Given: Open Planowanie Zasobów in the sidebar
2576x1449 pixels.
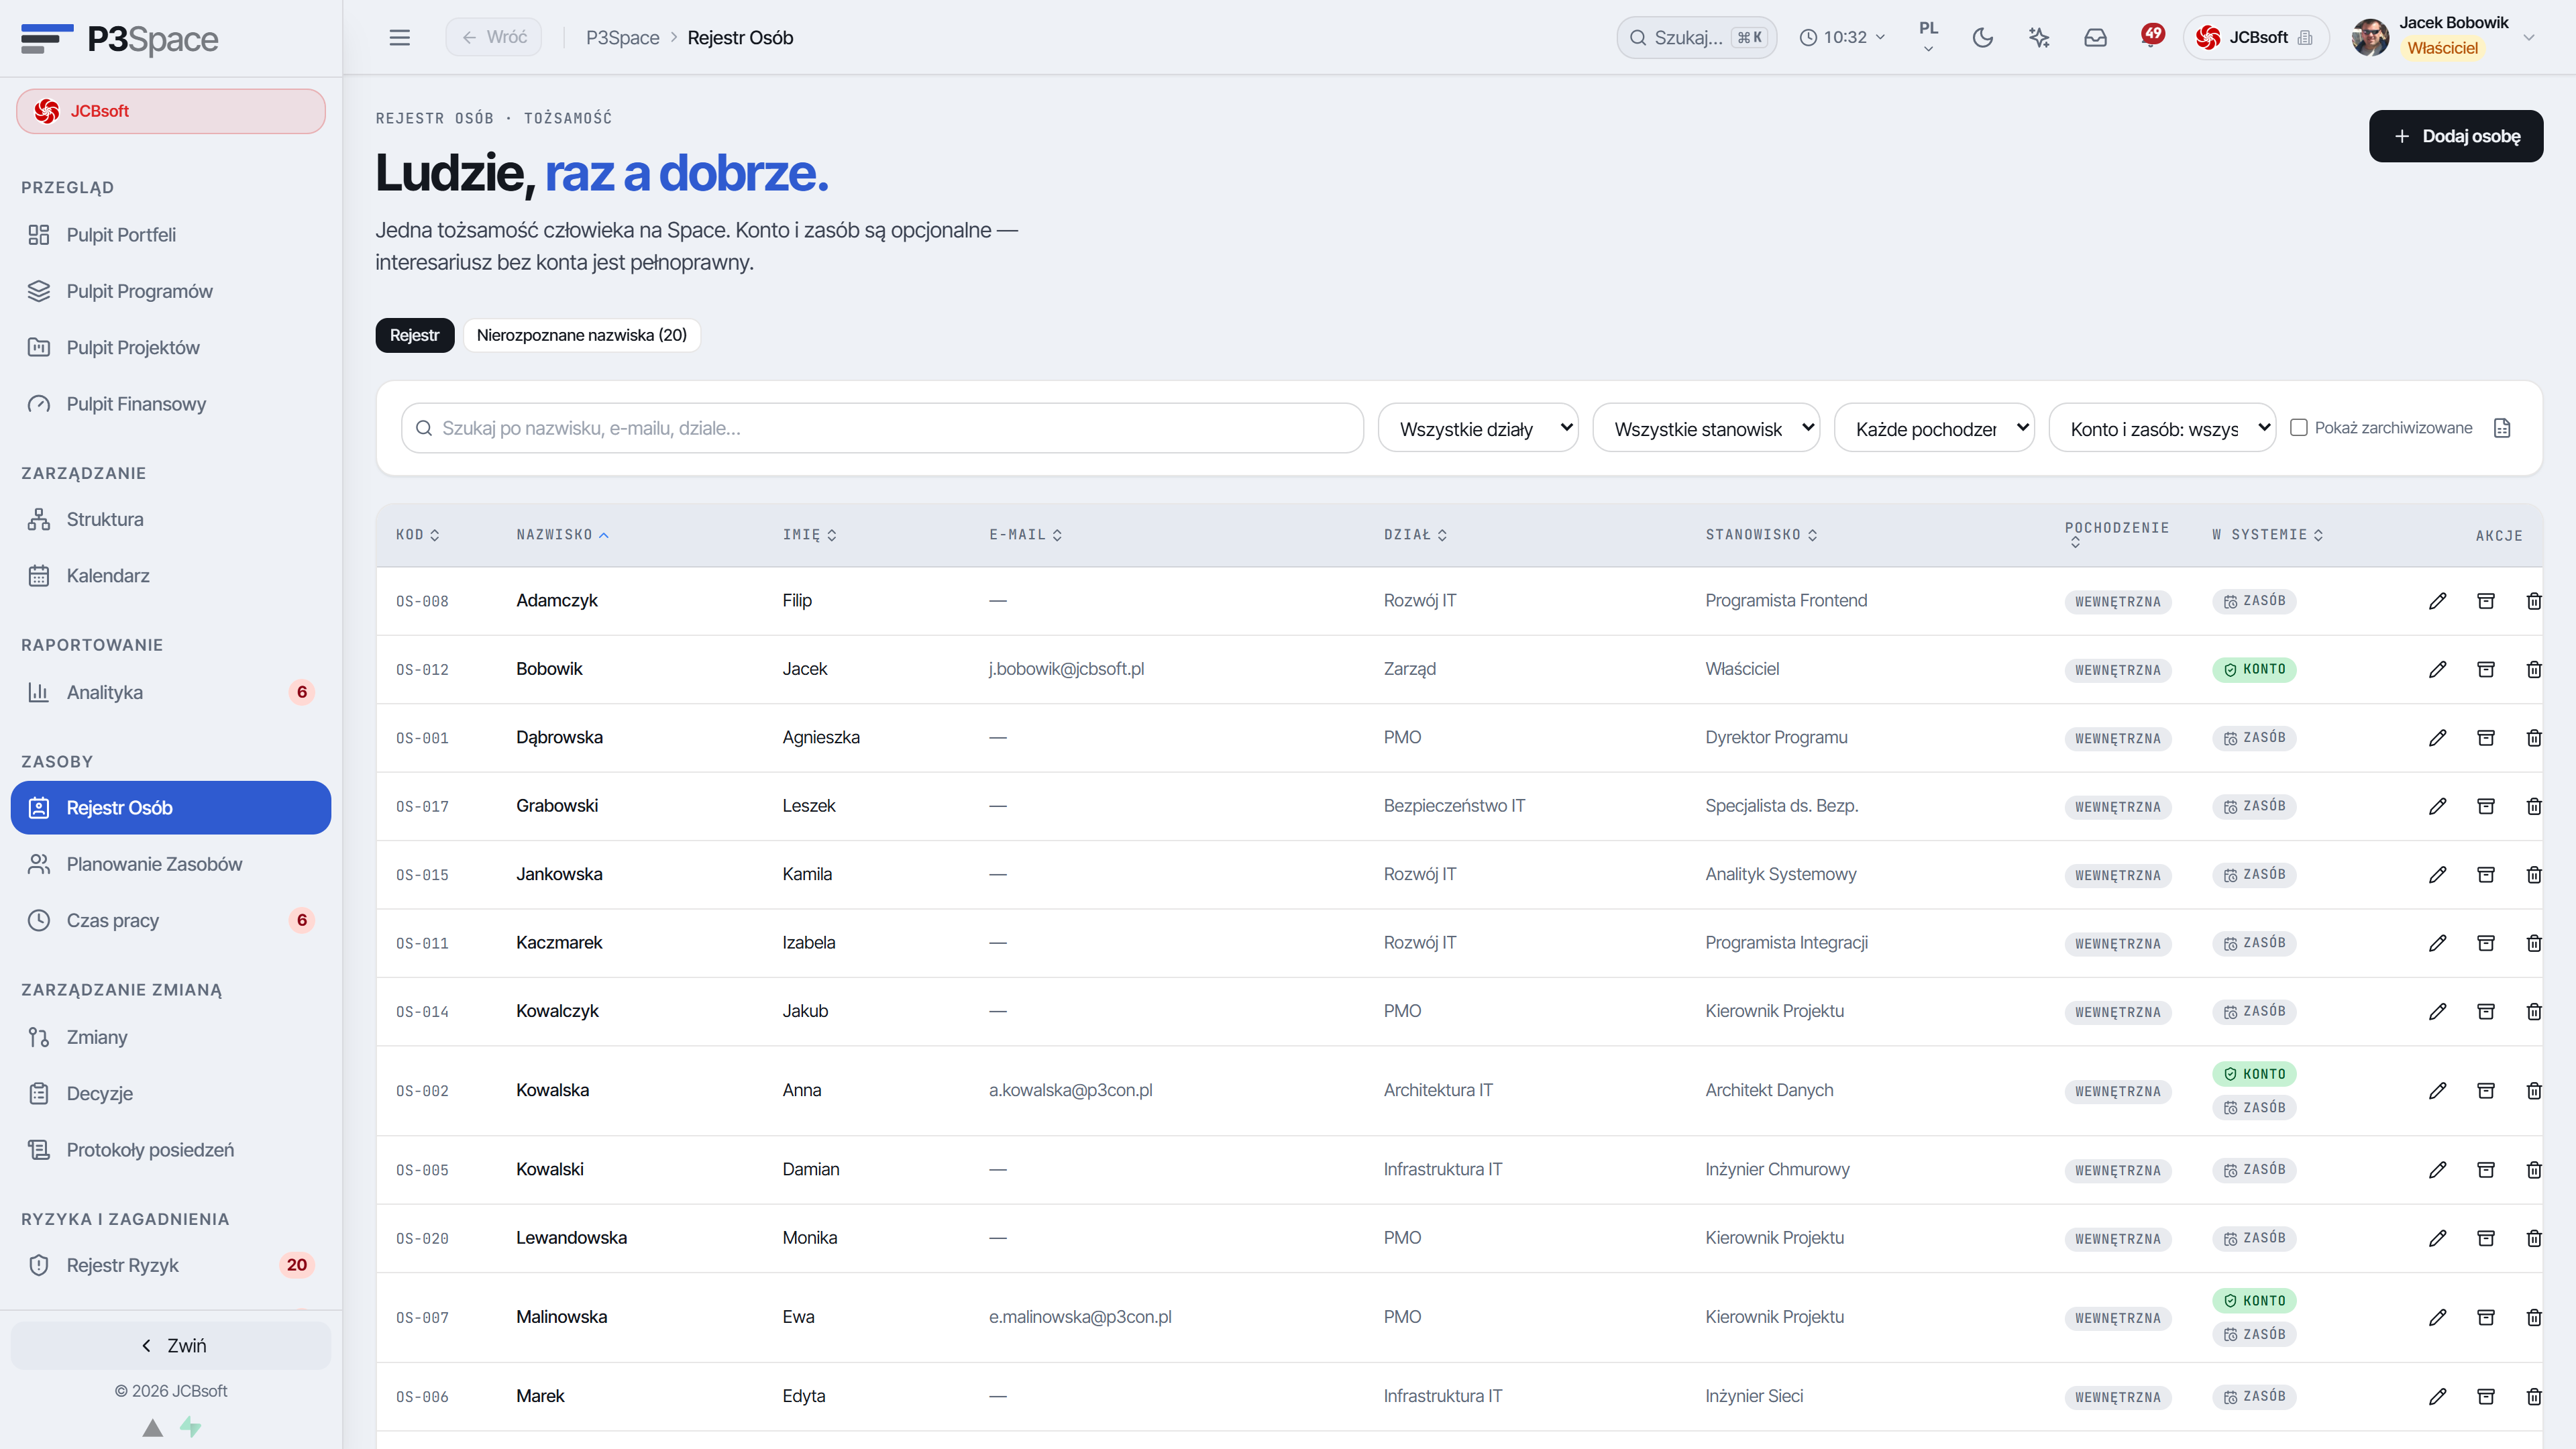Looking at the screenshot, I should click(170, 864).
